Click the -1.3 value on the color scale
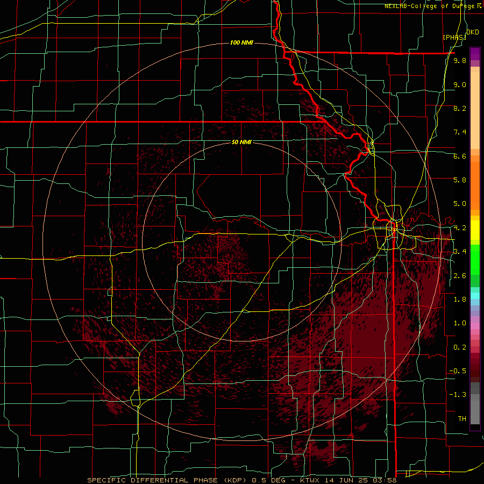The width and height of the screenshot is (484, 484). pyautogui.click(x=458, y=395)
